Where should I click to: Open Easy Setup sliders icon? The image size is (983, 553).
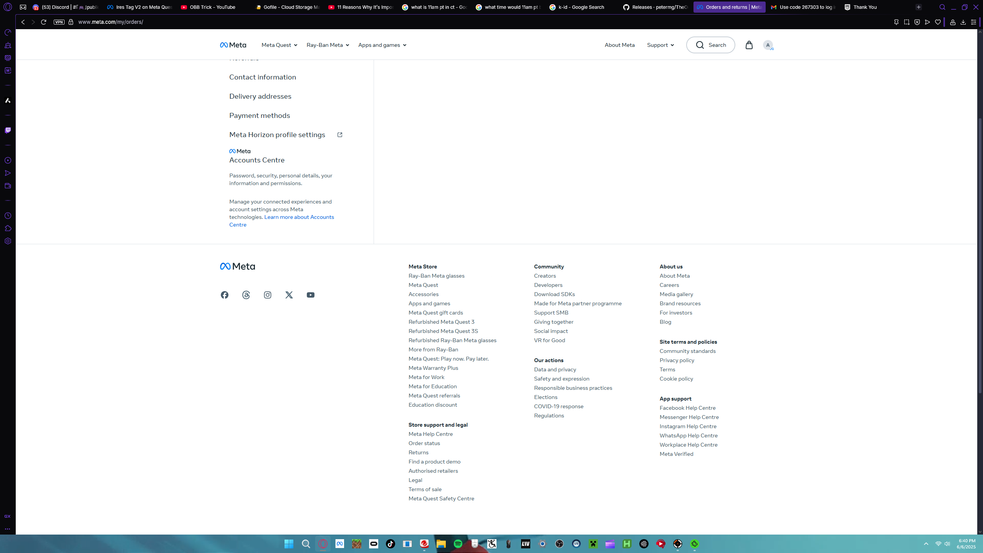click(x=973, y=22)
